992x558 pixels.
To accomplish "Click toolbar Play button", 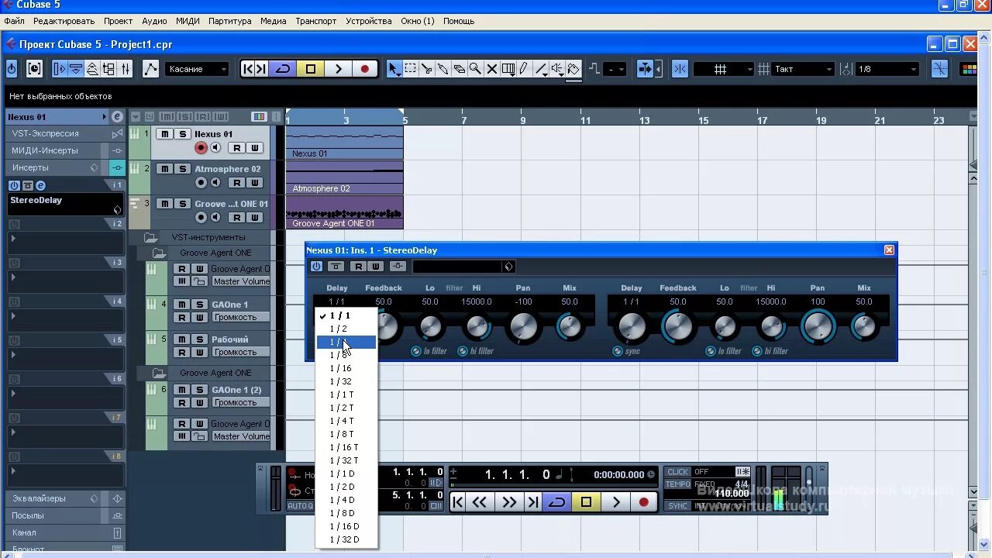I will (x=338, y=69).
